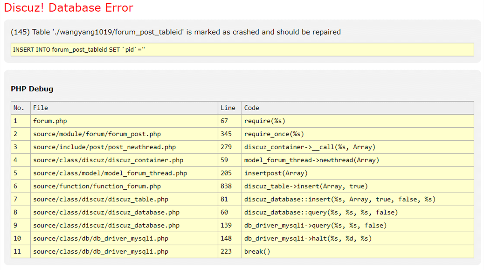Click line number 345 cell
This screenshot has height=270, width=484.
(x=230, y=134)
